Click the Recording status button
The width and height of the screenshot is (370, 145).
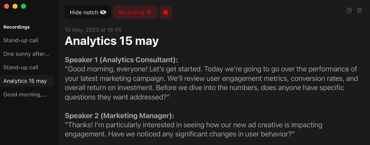(x=135, y=12)
